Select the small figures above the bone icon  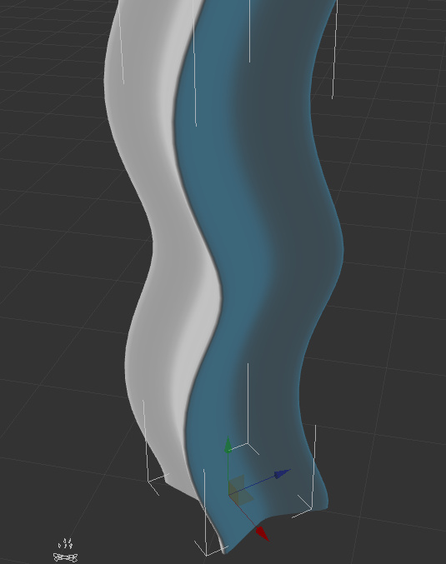tap(65, 543)
